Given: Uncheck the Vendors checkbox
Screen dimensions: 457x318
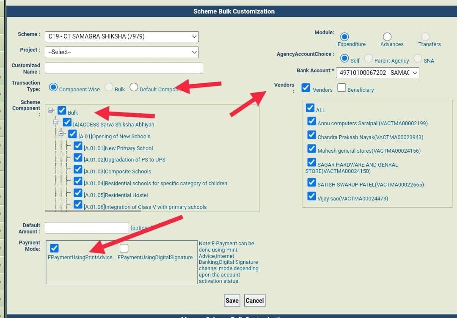Looking at the screenshot, I should [x=305, y=87].
